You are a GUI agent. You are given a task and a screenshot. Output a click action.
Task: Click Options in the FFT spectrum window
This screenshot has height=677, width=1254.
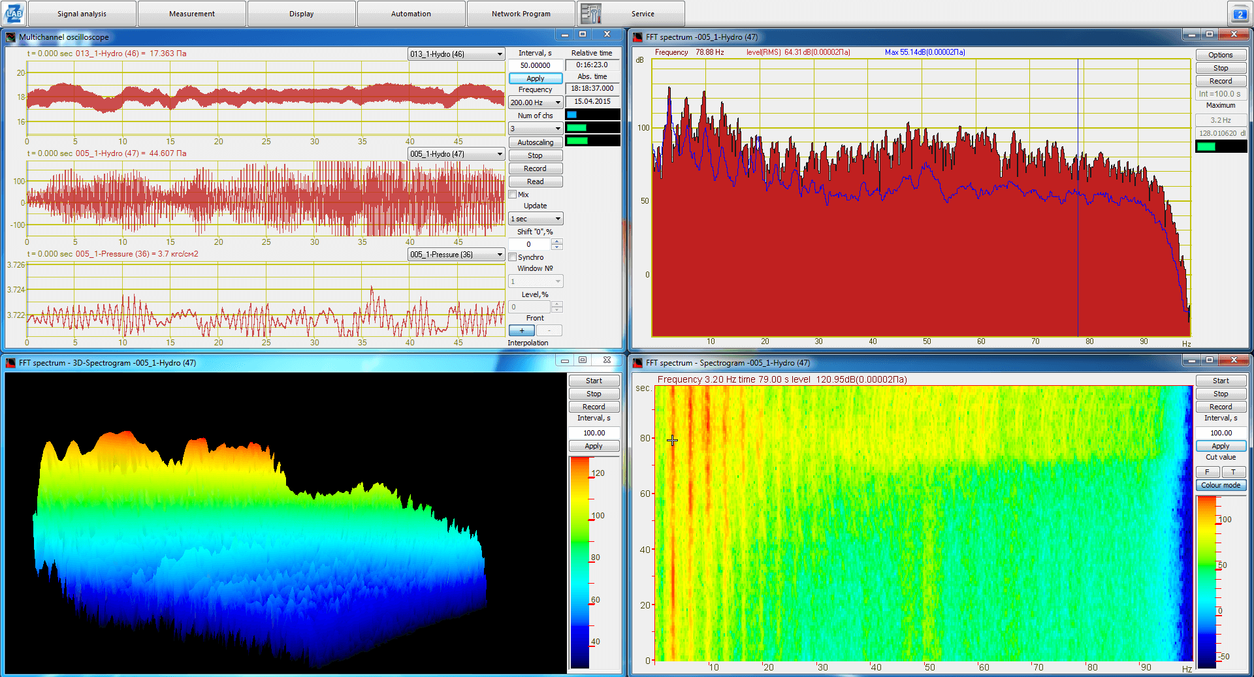pyautogui.click(x=1221, y=55)
